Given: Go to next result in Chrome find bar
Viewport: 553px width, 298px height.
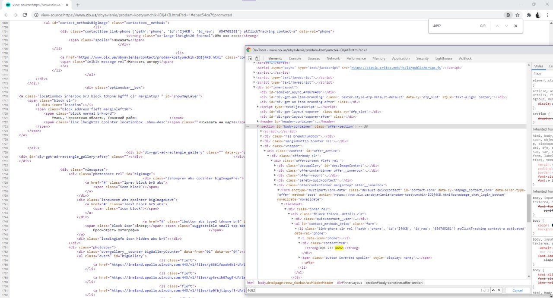Looking at the screenshot, I should point(506,26).
